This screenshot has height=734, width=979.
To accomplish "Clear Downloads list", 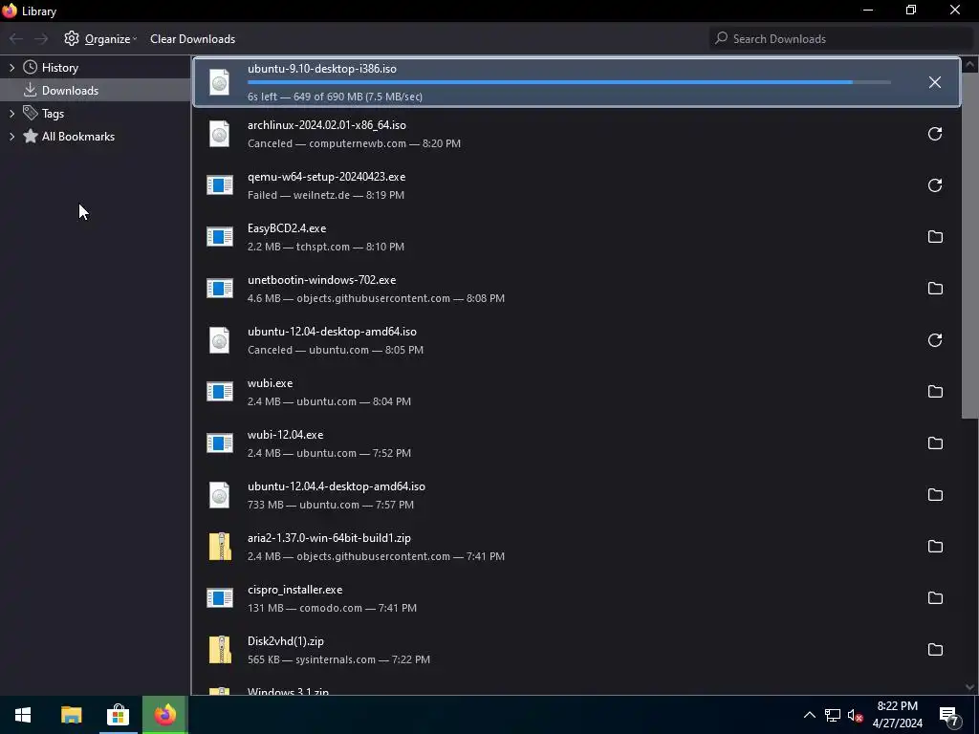I will (x=192, y=38).
